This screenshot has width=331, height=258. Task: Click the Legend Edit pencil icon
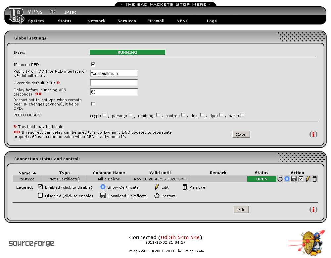click(x=157, y=187)
